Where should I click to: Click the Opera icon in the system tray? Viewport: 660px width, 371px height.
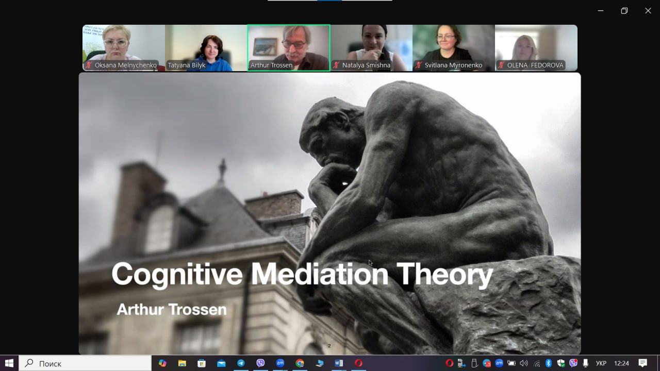pyautogui.click(x=449, y=363)
